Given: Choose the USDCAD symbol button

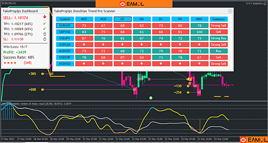Looking at the screenshot, I should (x=65, y=45).
